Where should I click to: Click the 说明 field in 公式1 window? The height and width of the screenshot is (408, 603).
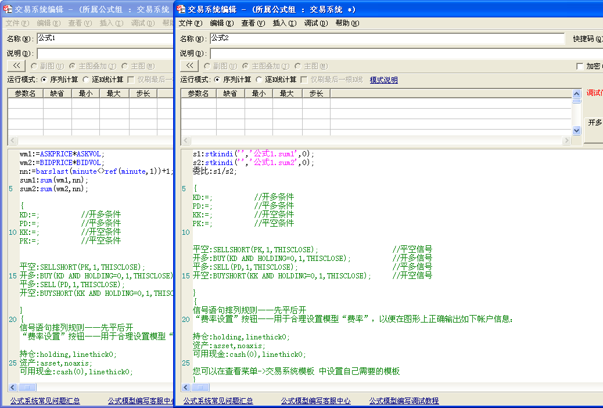[x=105, y=53]
